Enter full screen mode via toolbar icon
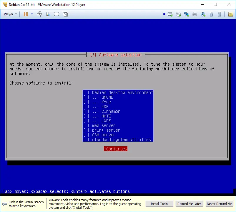This screenshot has width=236, height=212. [56, 14]
